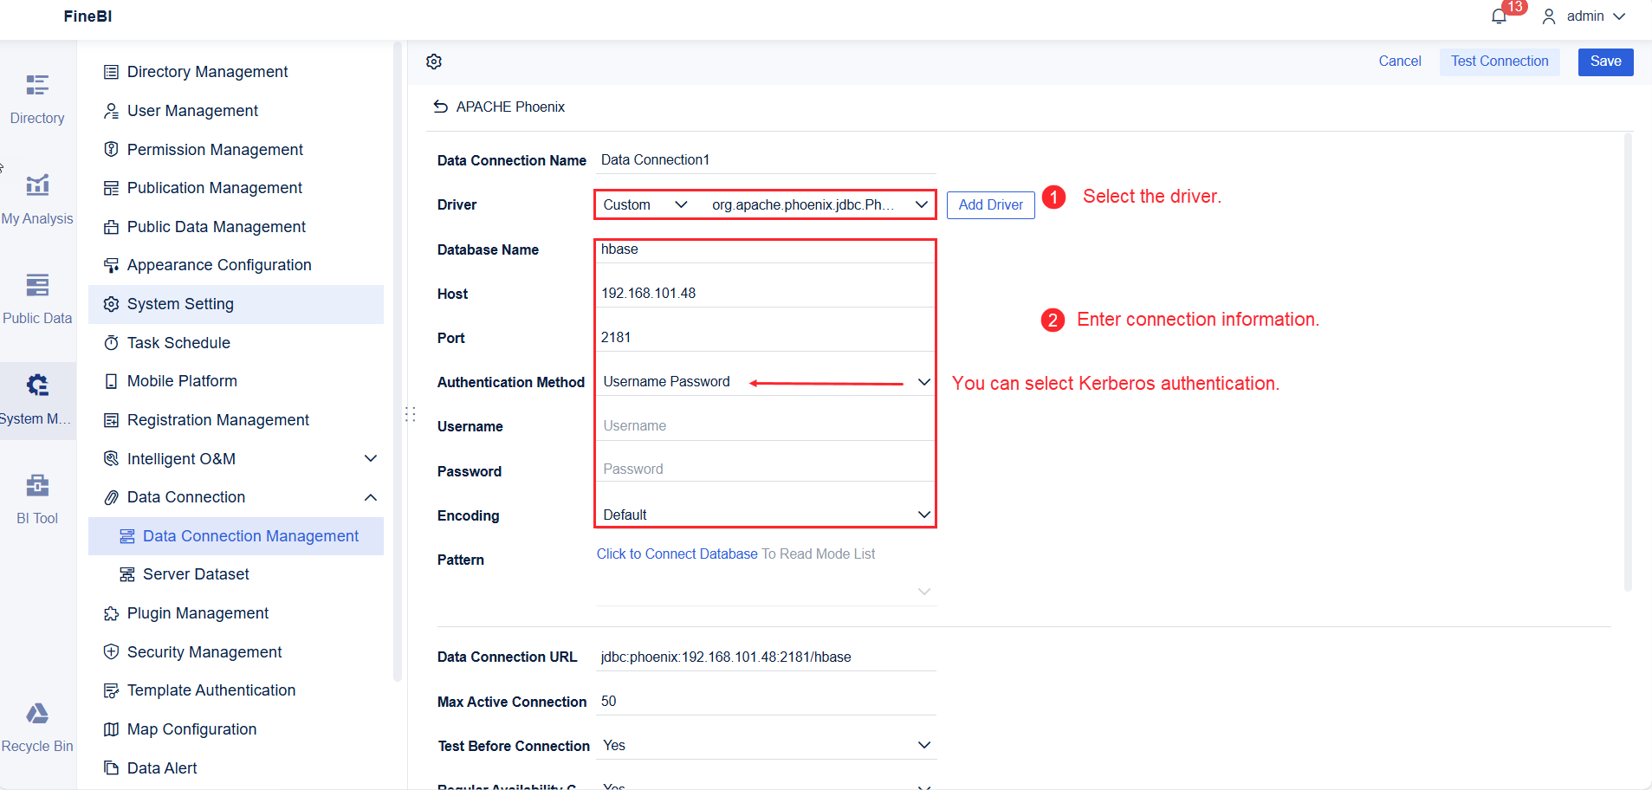Screen dimensions: 1652x790
Task: Click the Mobile Platform phone icon
Action: [x=111, y=381]
